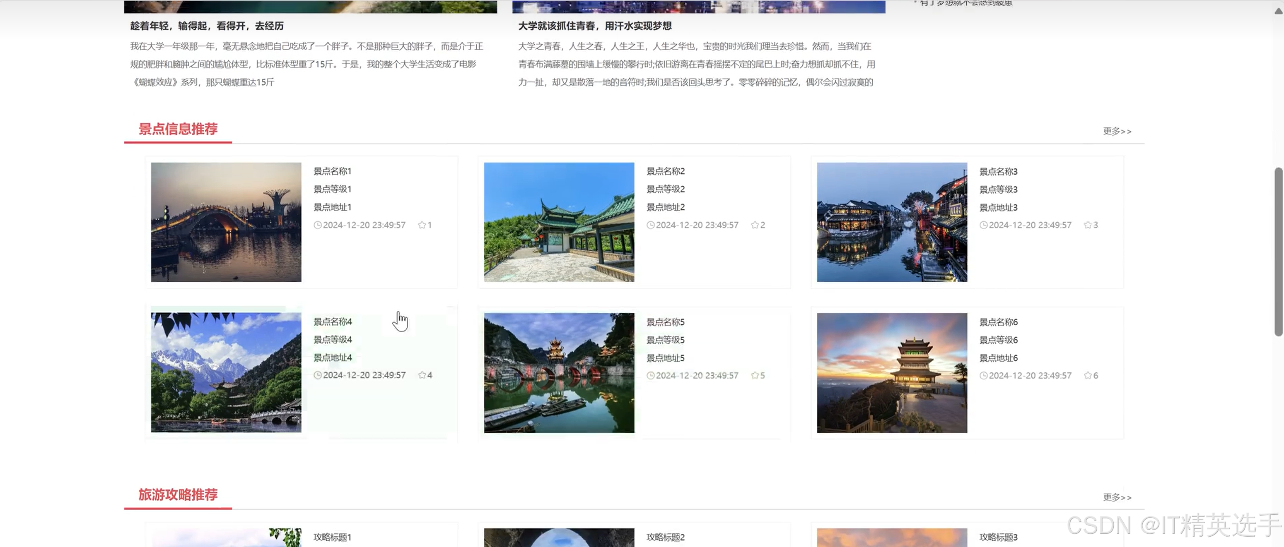
Task: Select the title 景点名称6
Action: click(x=998, y=322)
